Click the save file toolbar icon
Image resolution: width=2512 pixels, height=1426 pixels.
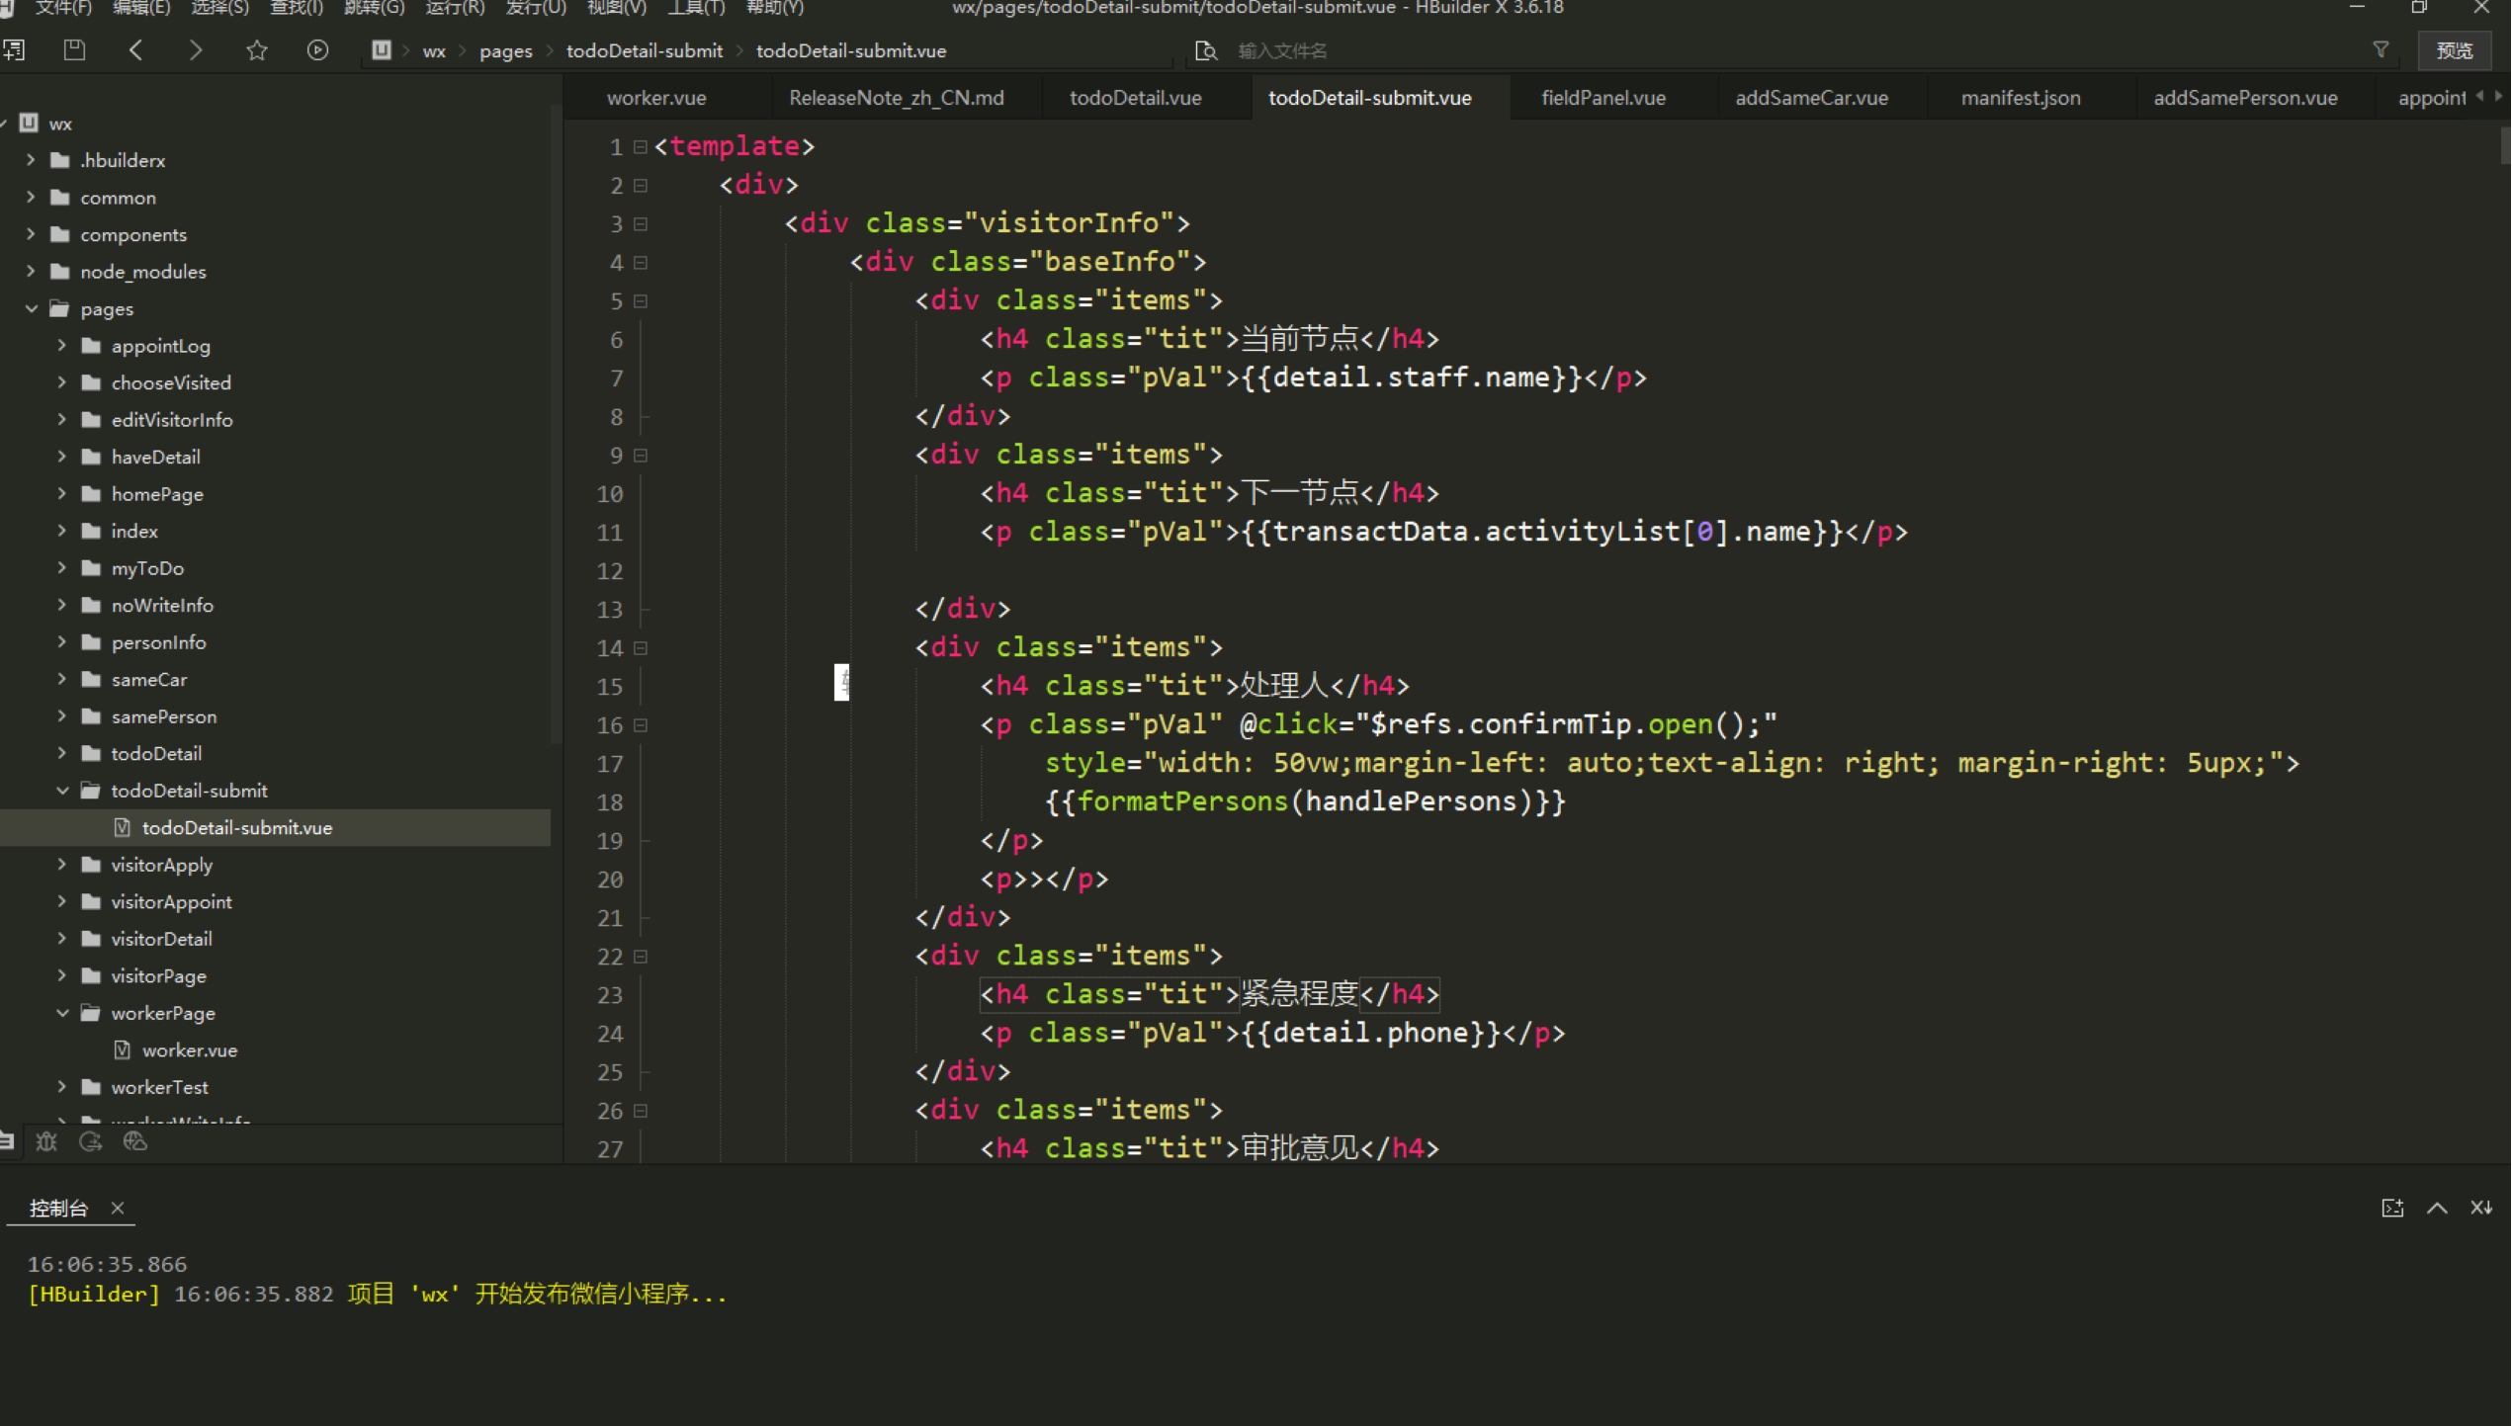pos(74,49)
